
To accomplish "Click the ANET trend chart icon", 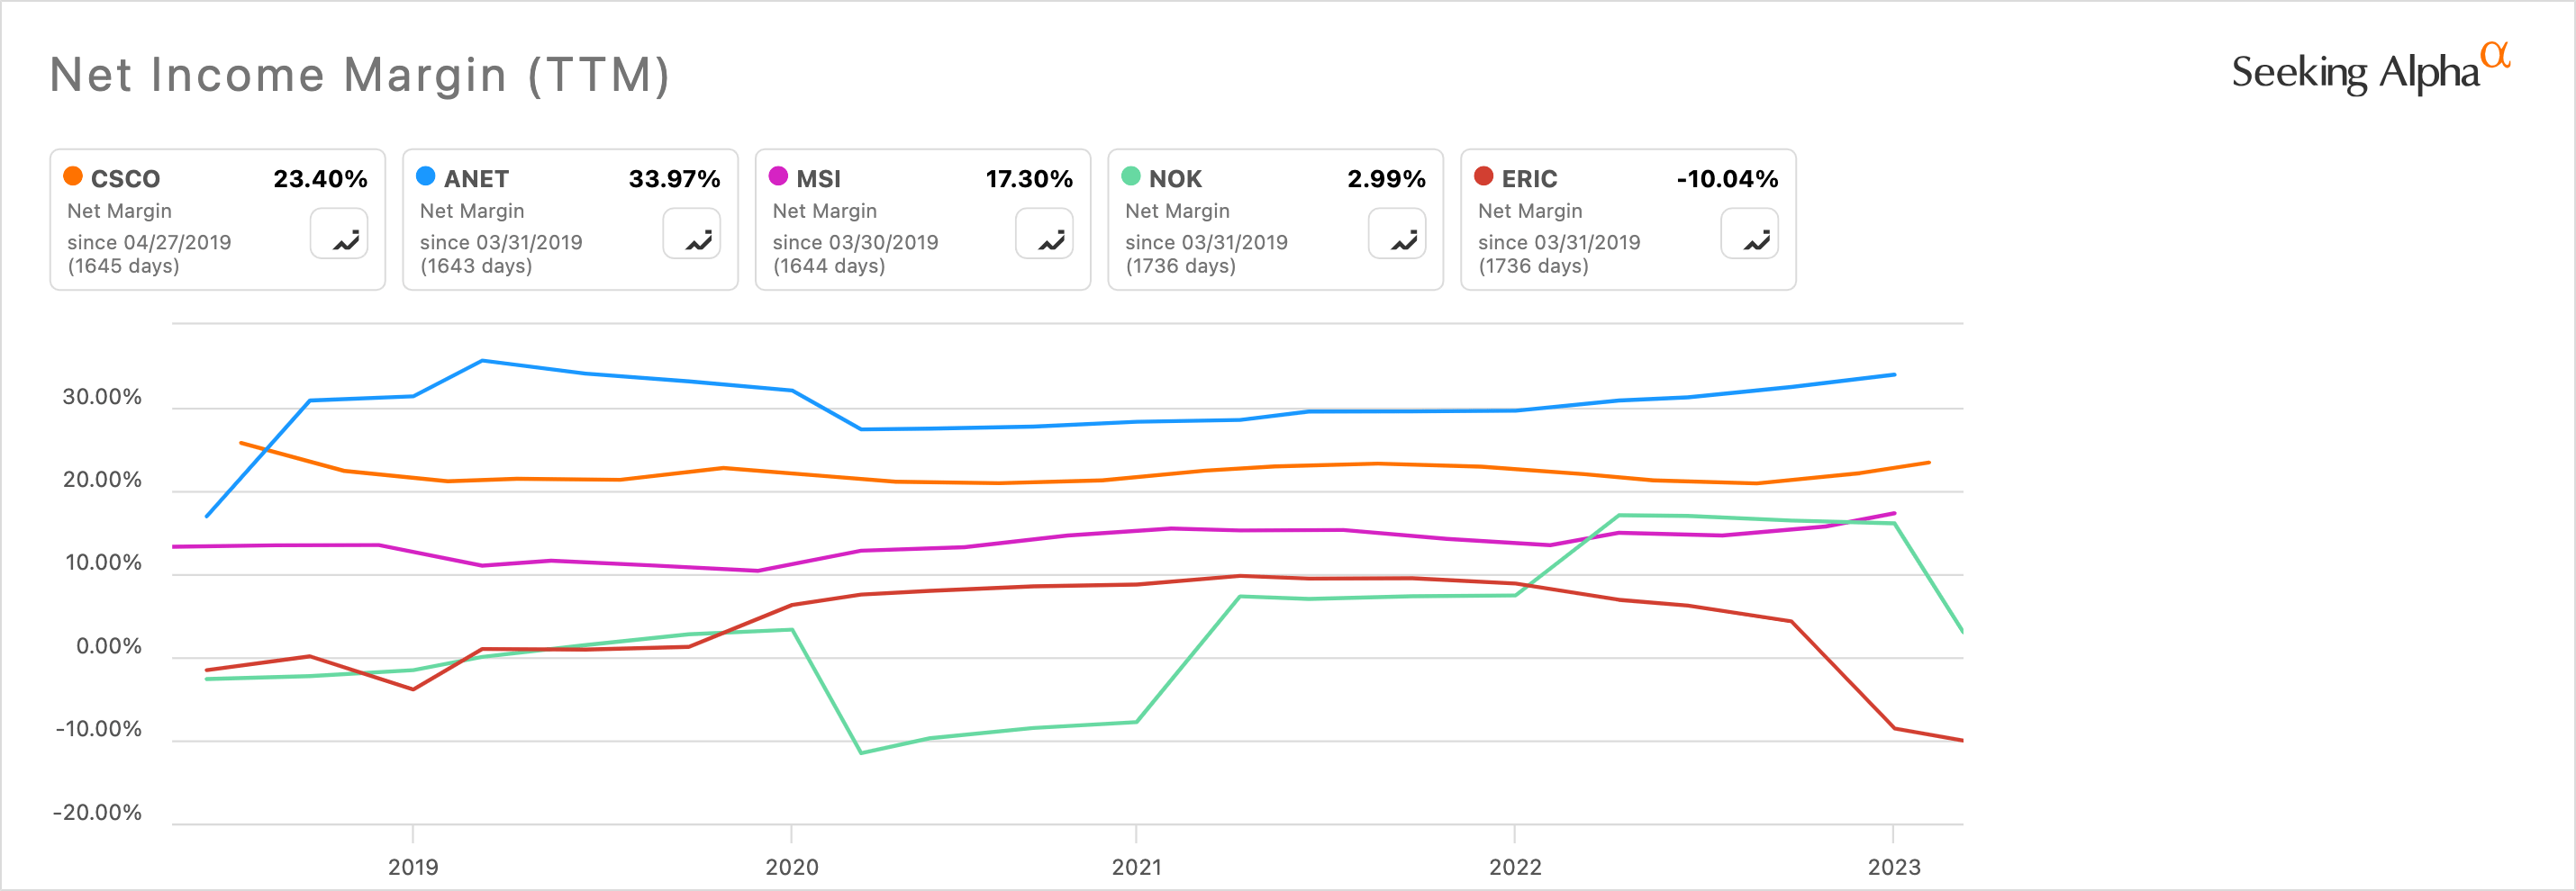I will 692,234.
